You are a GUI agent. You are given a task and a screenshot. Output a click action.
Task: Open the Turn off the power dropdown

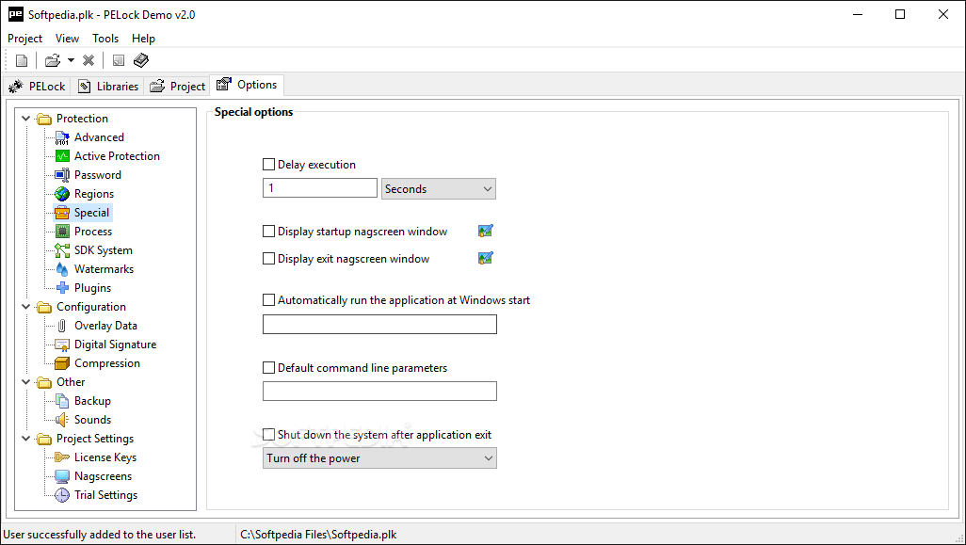pos(379,458)
